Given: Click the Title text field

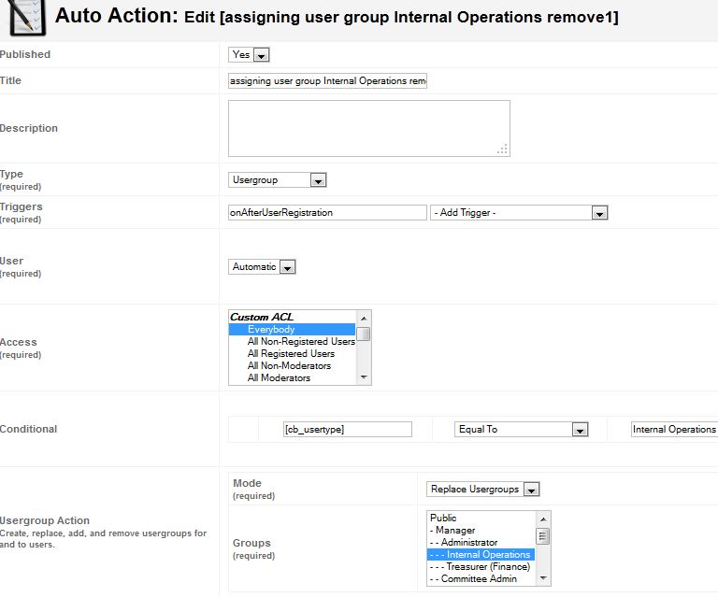Looking at the screenshot, I should coord(327,81).
